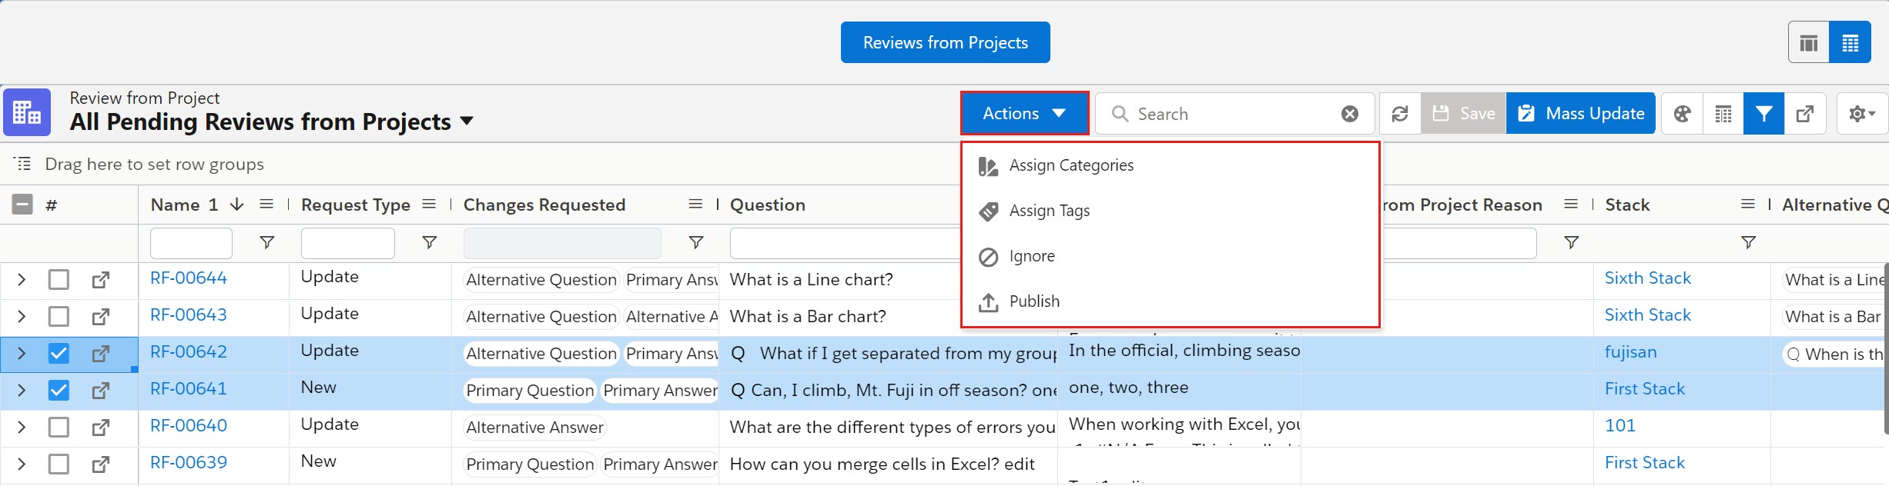The width and height of the screenshot is (1889, 486).
Task: Open the Name column filter funnel
Action: (266, 243)
